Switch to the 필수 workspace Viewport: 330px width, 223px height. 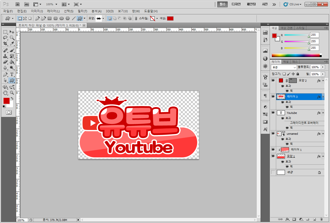pos(223,4)
